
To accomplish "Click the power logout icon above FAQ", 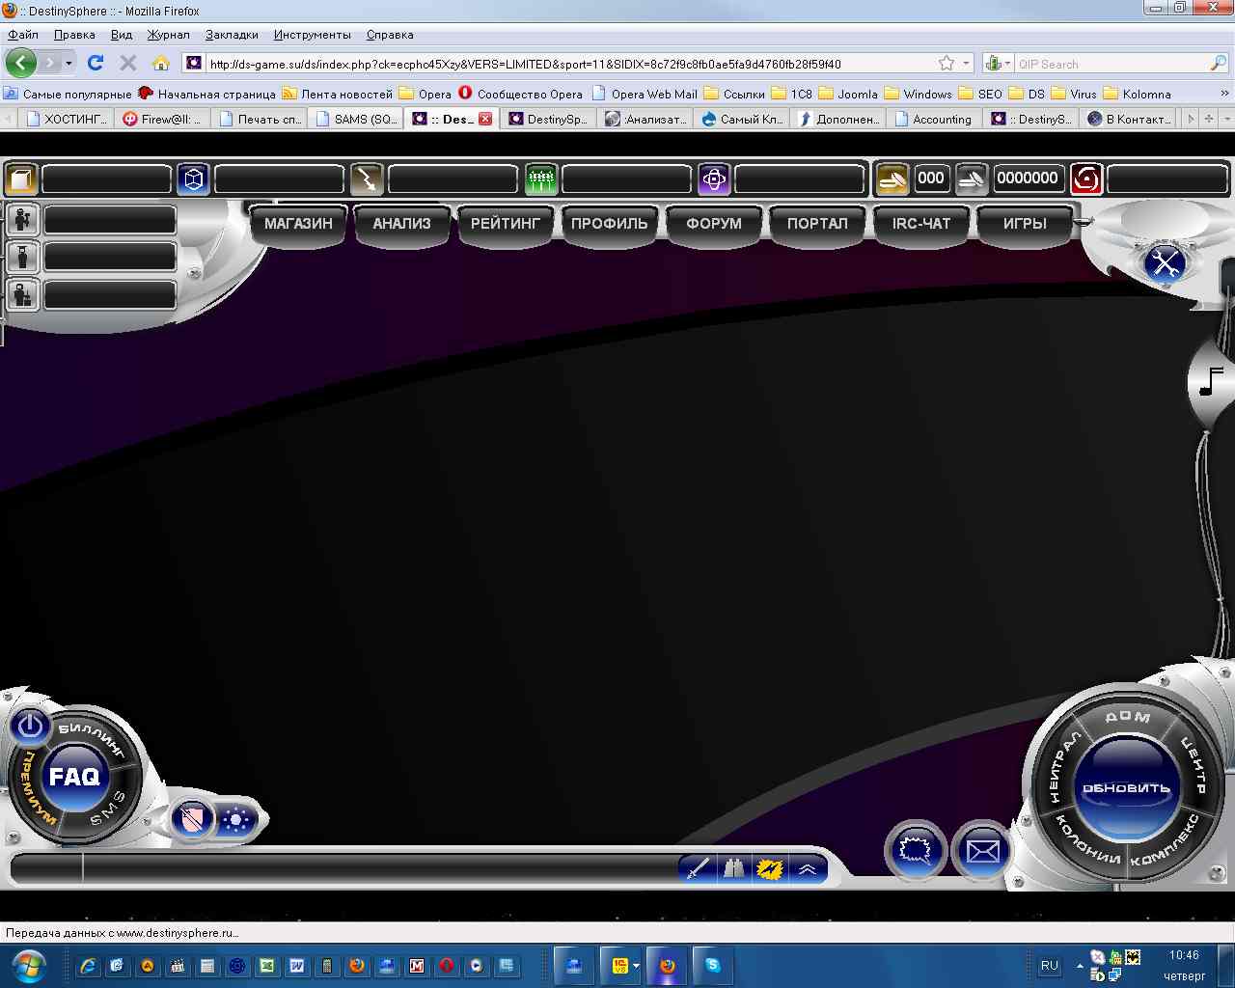I will [x=30, y=726].
